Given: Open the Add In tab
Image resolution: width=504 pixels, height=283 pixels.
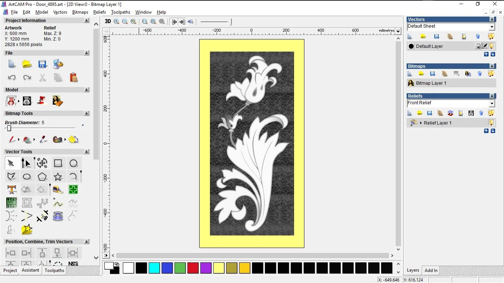Looking at the screenshot, I should coord(431,270).
